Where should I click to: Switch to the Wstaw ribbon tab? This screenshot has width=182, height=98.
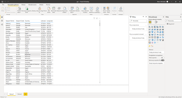point(23,5)
